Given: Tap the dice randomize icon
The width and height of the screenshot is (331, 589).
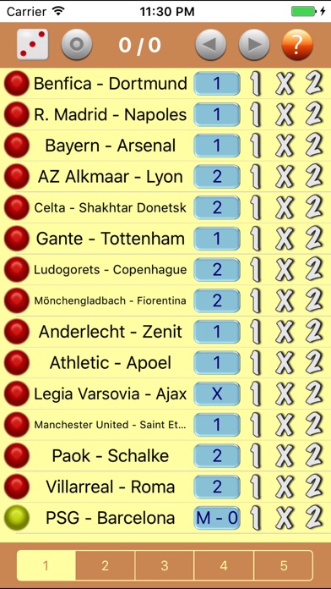Looking at the screenshot, I should 33,45.
